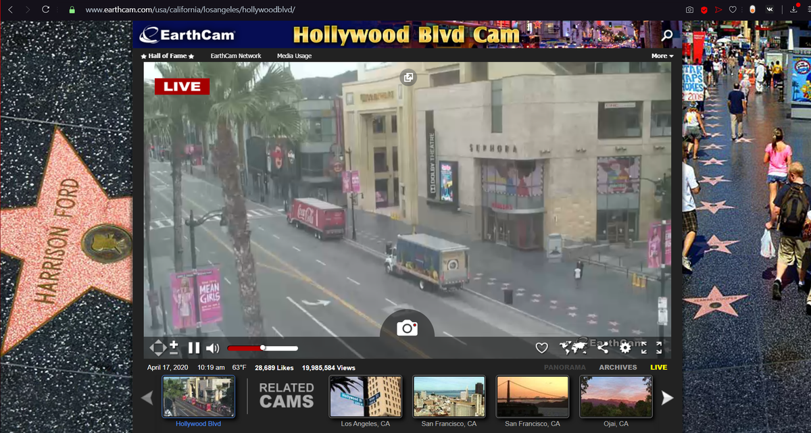Reload the page
This screenshot has height=433, width=811.
pos(46,10)
